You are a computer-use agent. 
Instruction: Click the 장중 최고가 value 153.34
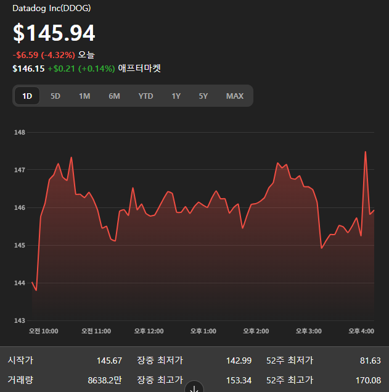pos(239,380)
